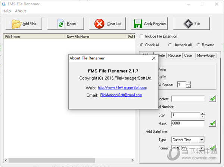Click the Start number input field
The image size is (224, 167).
(186, 115)
